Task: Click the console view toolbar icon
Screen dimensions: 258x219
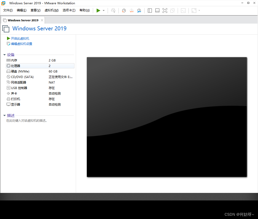Action: [x=183, y=11]
